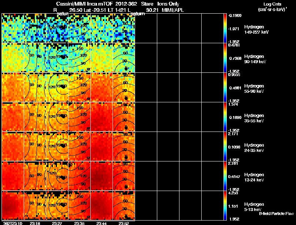Open the 5-13 keV panel at 23:10
This screenshot has height=225, width=296.
point(13,205)
